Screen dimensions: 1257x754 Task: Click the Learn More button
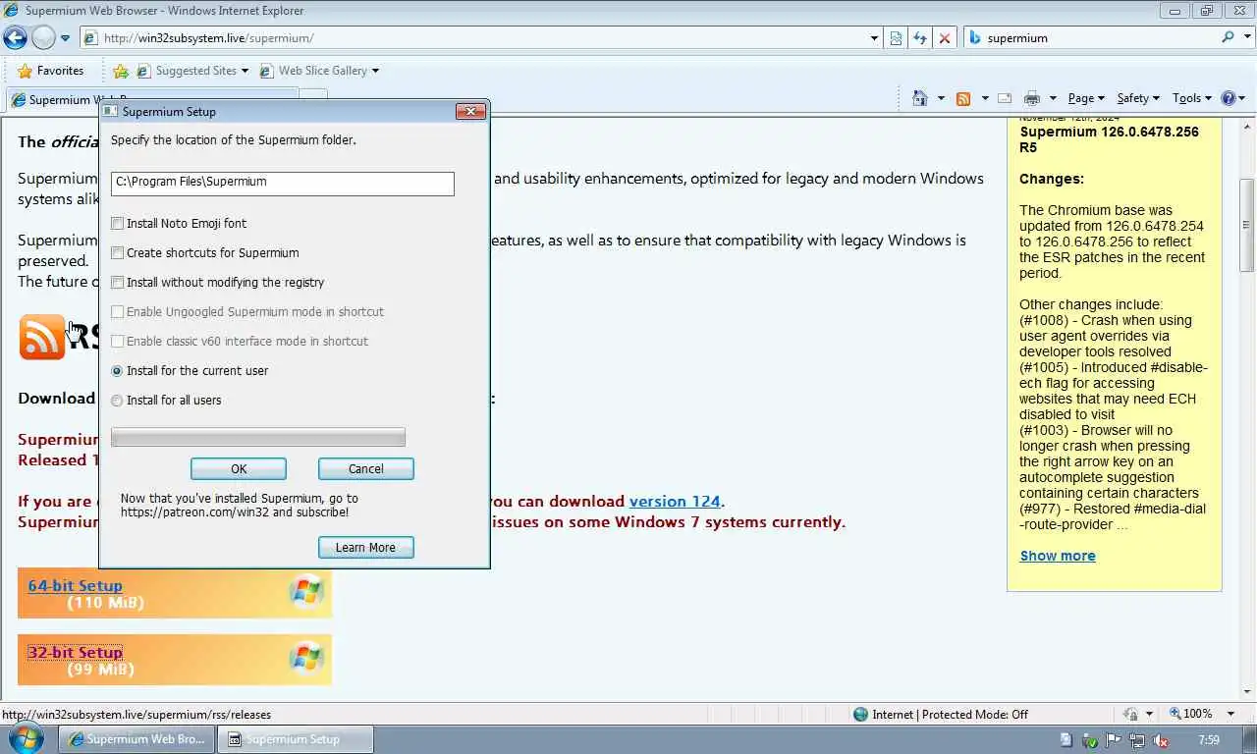[x=366, y=548]
